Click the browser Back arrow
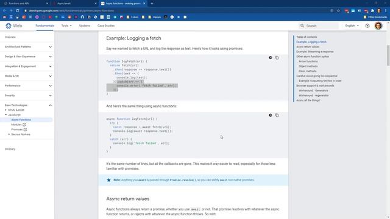390x219 pixels. [4, 11]
